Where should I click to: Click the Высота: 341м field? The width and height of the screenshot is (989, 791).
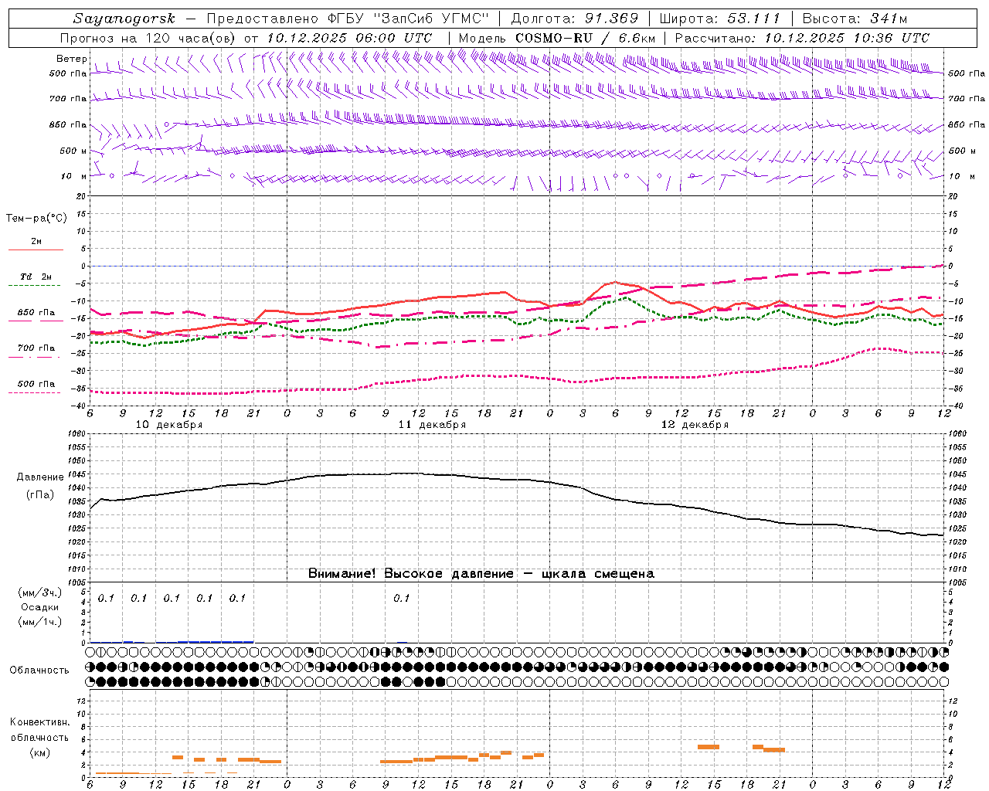tap(855, 19)
